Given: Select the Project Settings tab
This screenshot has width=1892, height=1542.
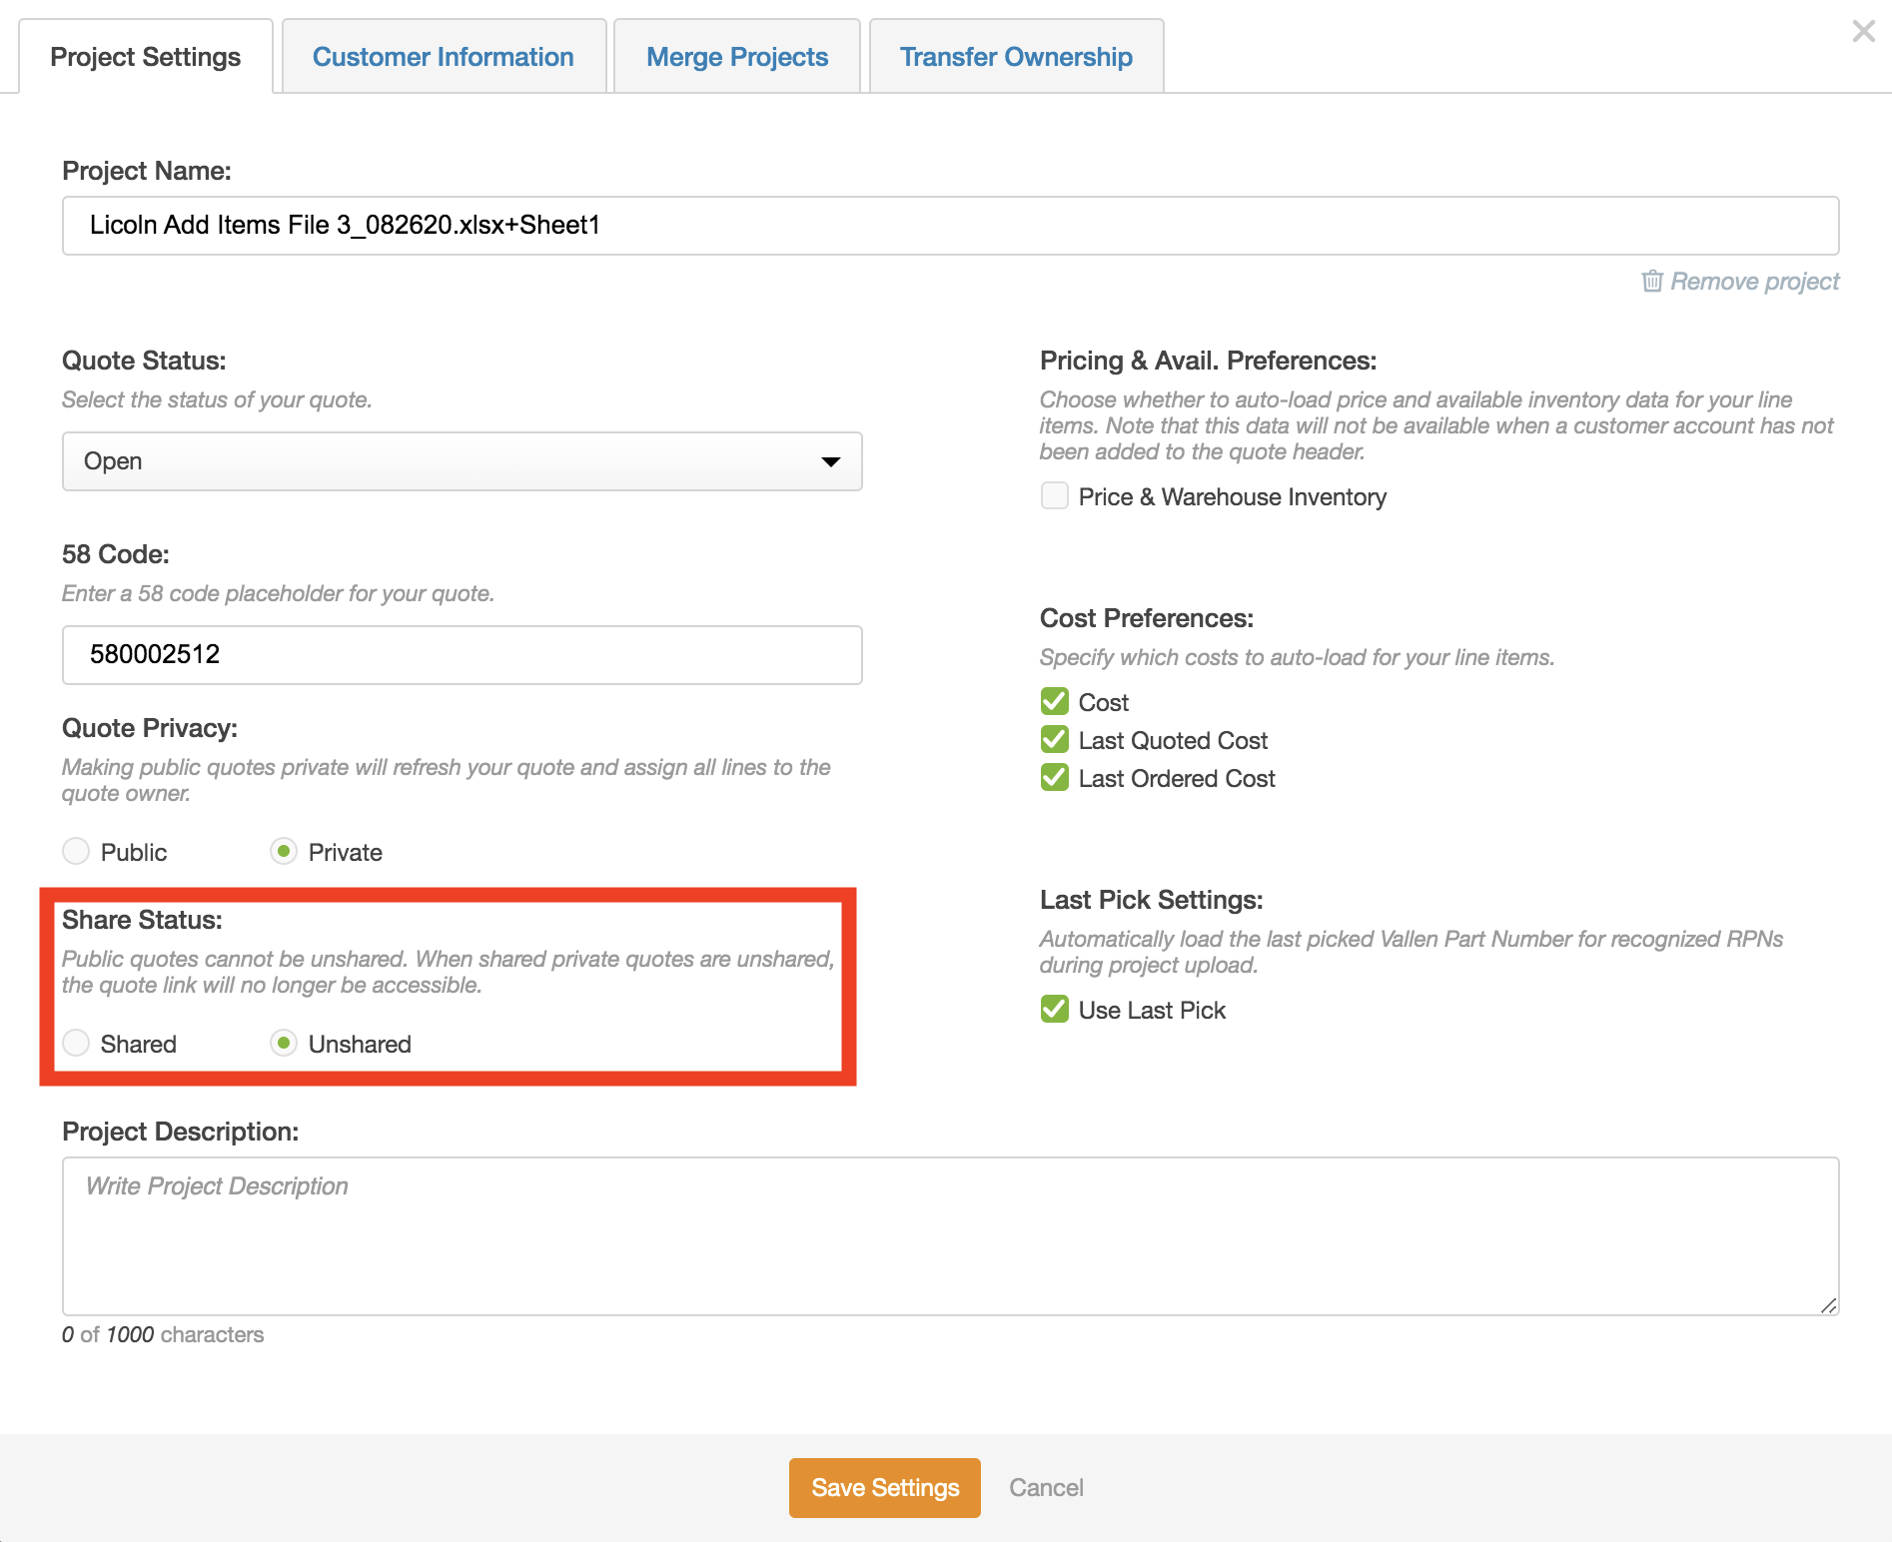Looking at the screenshot, I should click(x=146, y=57).
